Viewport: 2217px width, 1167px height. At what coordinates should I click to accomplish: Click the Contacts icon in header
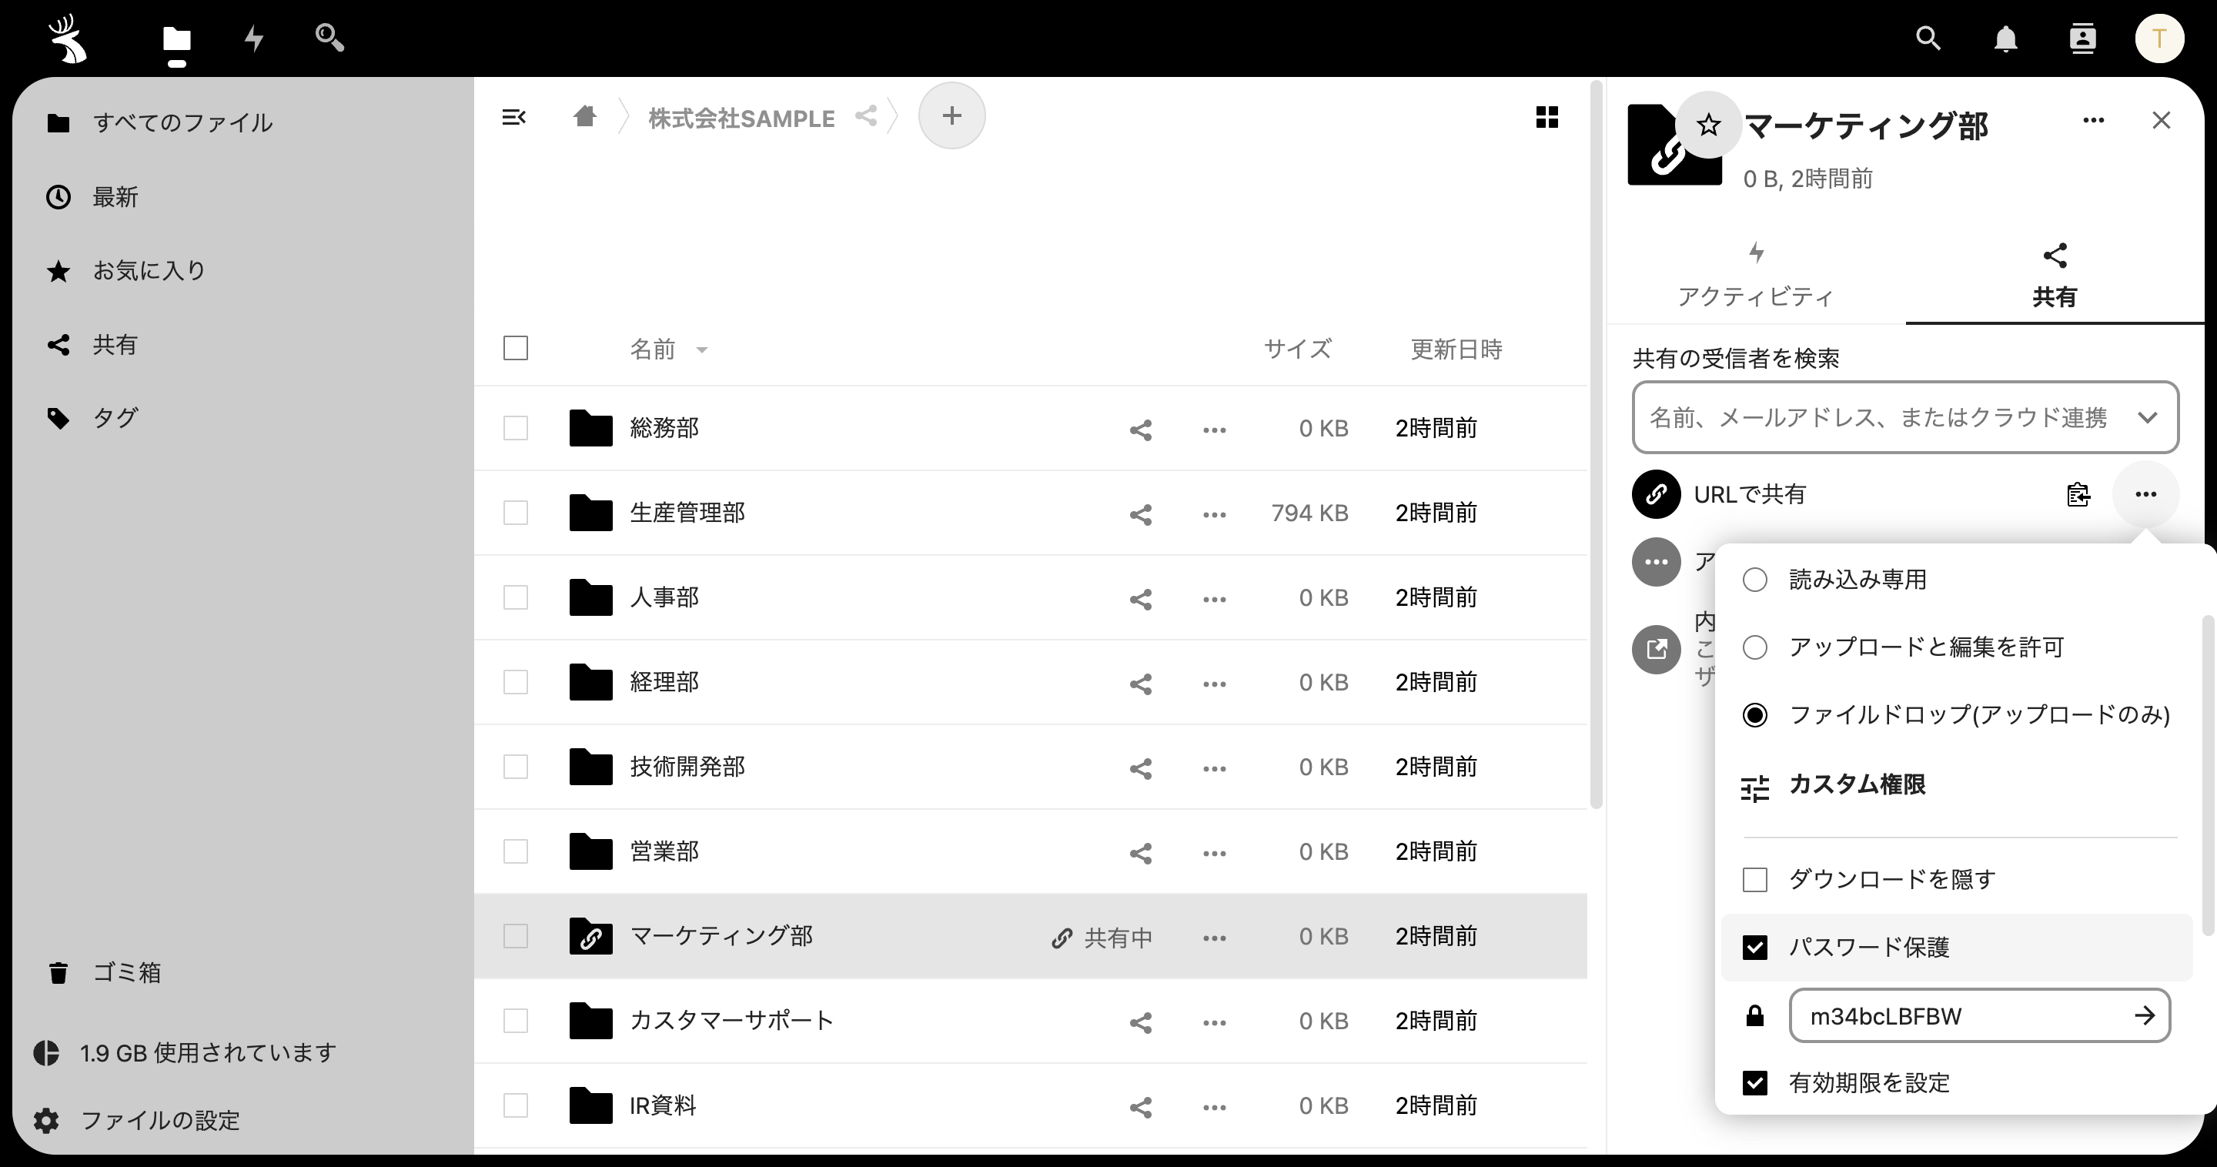tap(2082, 38)
